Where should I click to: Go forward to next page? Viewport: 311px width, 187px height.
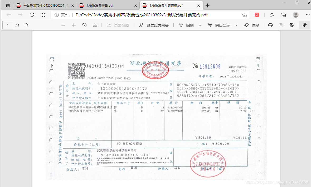pyautogui.click(x=20, y=15)
